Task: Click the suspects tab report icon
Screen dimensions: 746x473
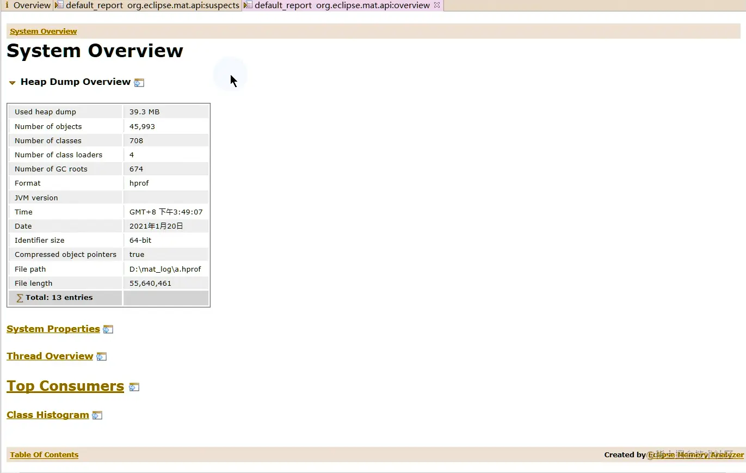Action: 59,5
